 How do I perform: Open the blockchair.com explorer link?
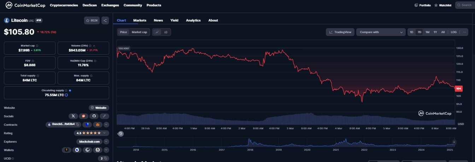(89, 142)
